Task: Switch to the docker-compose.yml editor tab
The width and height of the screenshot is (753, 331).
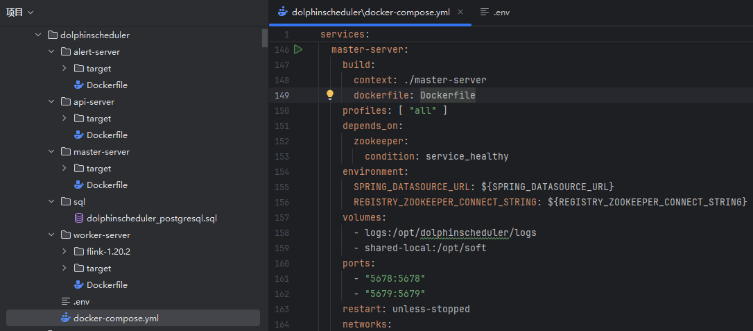Action: [x=370, y=12]
